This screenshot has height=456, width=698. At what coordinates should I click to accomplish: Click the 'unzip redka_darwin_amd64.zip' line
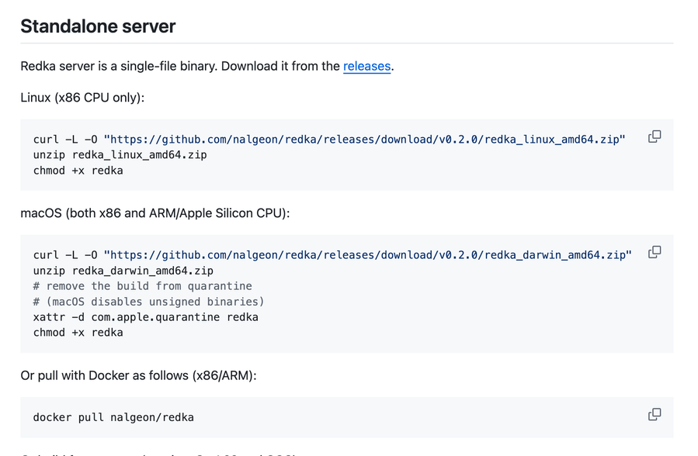pos(123,271)
